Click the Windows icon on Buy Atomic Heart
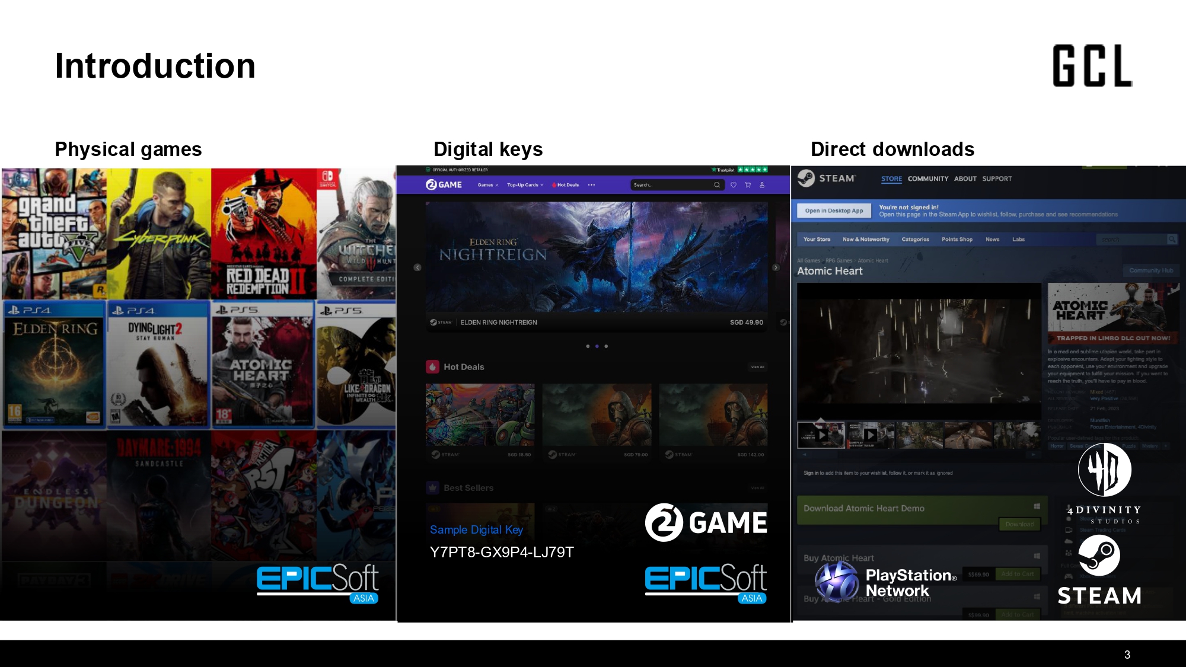Screen dimensions: 1186x667 [1037, 556]
